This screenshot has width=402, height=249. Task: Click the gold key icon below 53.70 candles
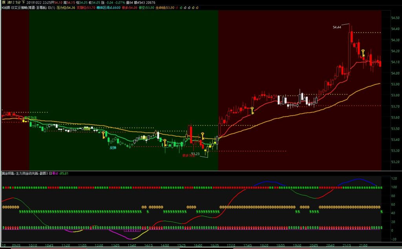(252, 110)
